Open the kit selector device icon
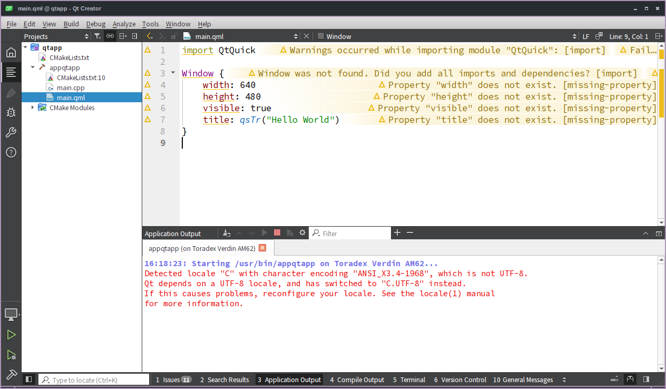666x389 pixels. click(11, 314)
